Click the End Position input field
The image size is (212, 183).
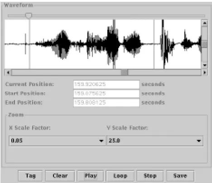click(x=106, y=102)
